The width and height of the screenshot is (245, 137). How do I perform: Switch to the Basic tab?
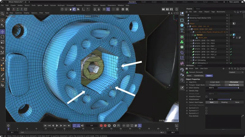[x=189, y=76]
